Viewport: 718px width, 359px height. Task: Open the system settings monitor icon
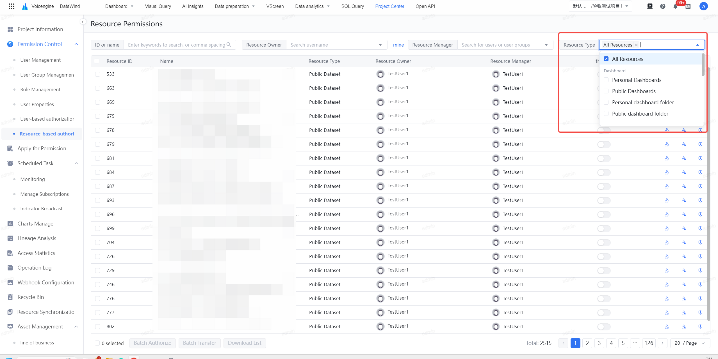point(650,6)
